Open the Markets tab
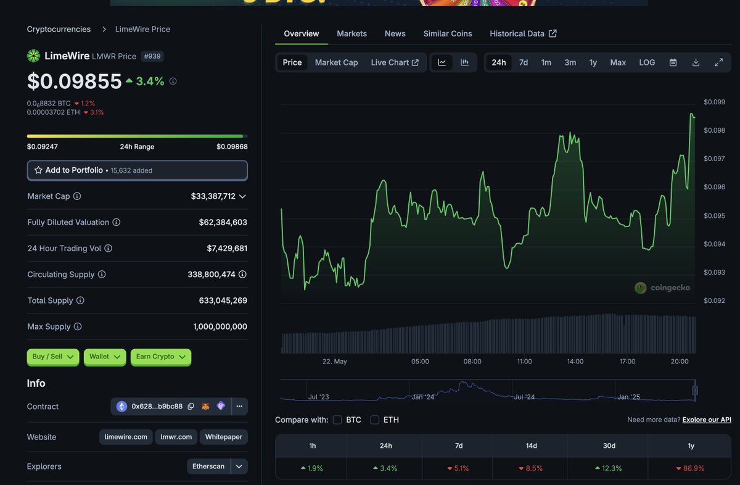This screenshot has height=485, width=740. pos(351,33)
